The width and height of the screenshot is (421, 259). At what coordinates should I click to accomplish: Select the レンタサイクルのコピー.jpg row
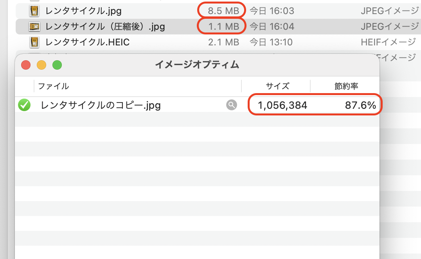(197, 105)
